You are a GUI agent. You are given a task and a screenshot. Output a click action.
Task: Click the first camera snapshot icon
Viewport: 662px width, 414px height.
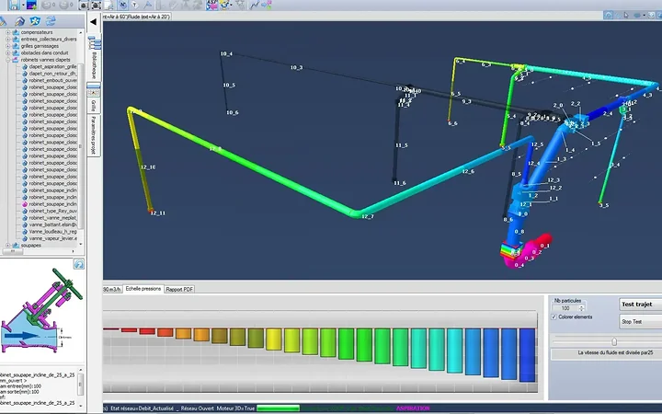(84, 6)
